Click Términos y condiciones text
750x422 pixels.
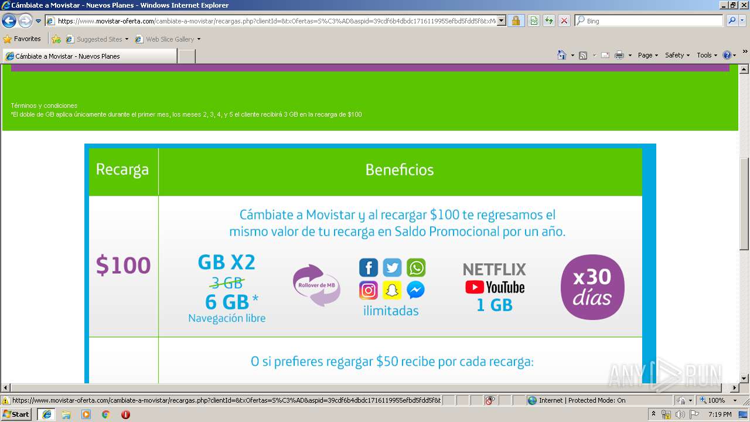tap(44, 105)
